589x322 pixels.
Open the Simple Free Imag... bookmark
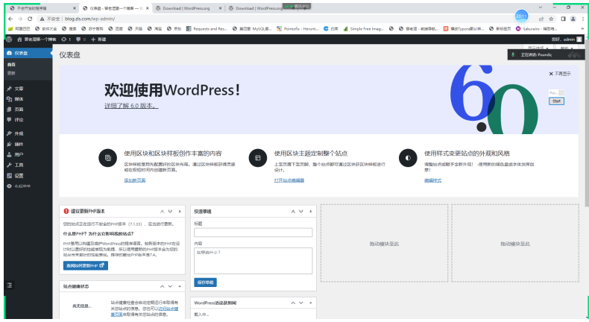(364, 28)
